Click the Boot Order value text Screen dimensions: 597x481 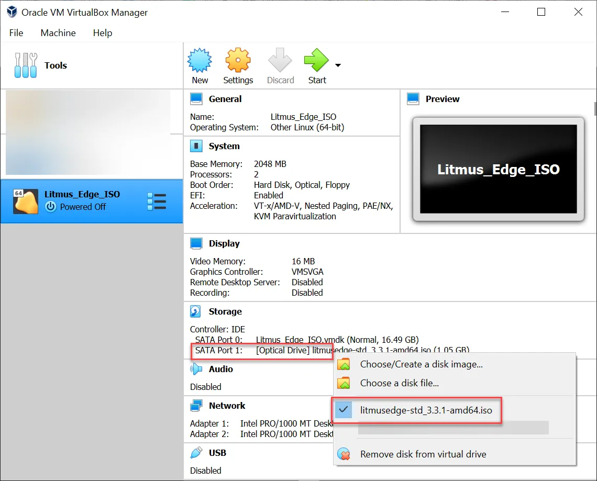click(x=302, y=185)
